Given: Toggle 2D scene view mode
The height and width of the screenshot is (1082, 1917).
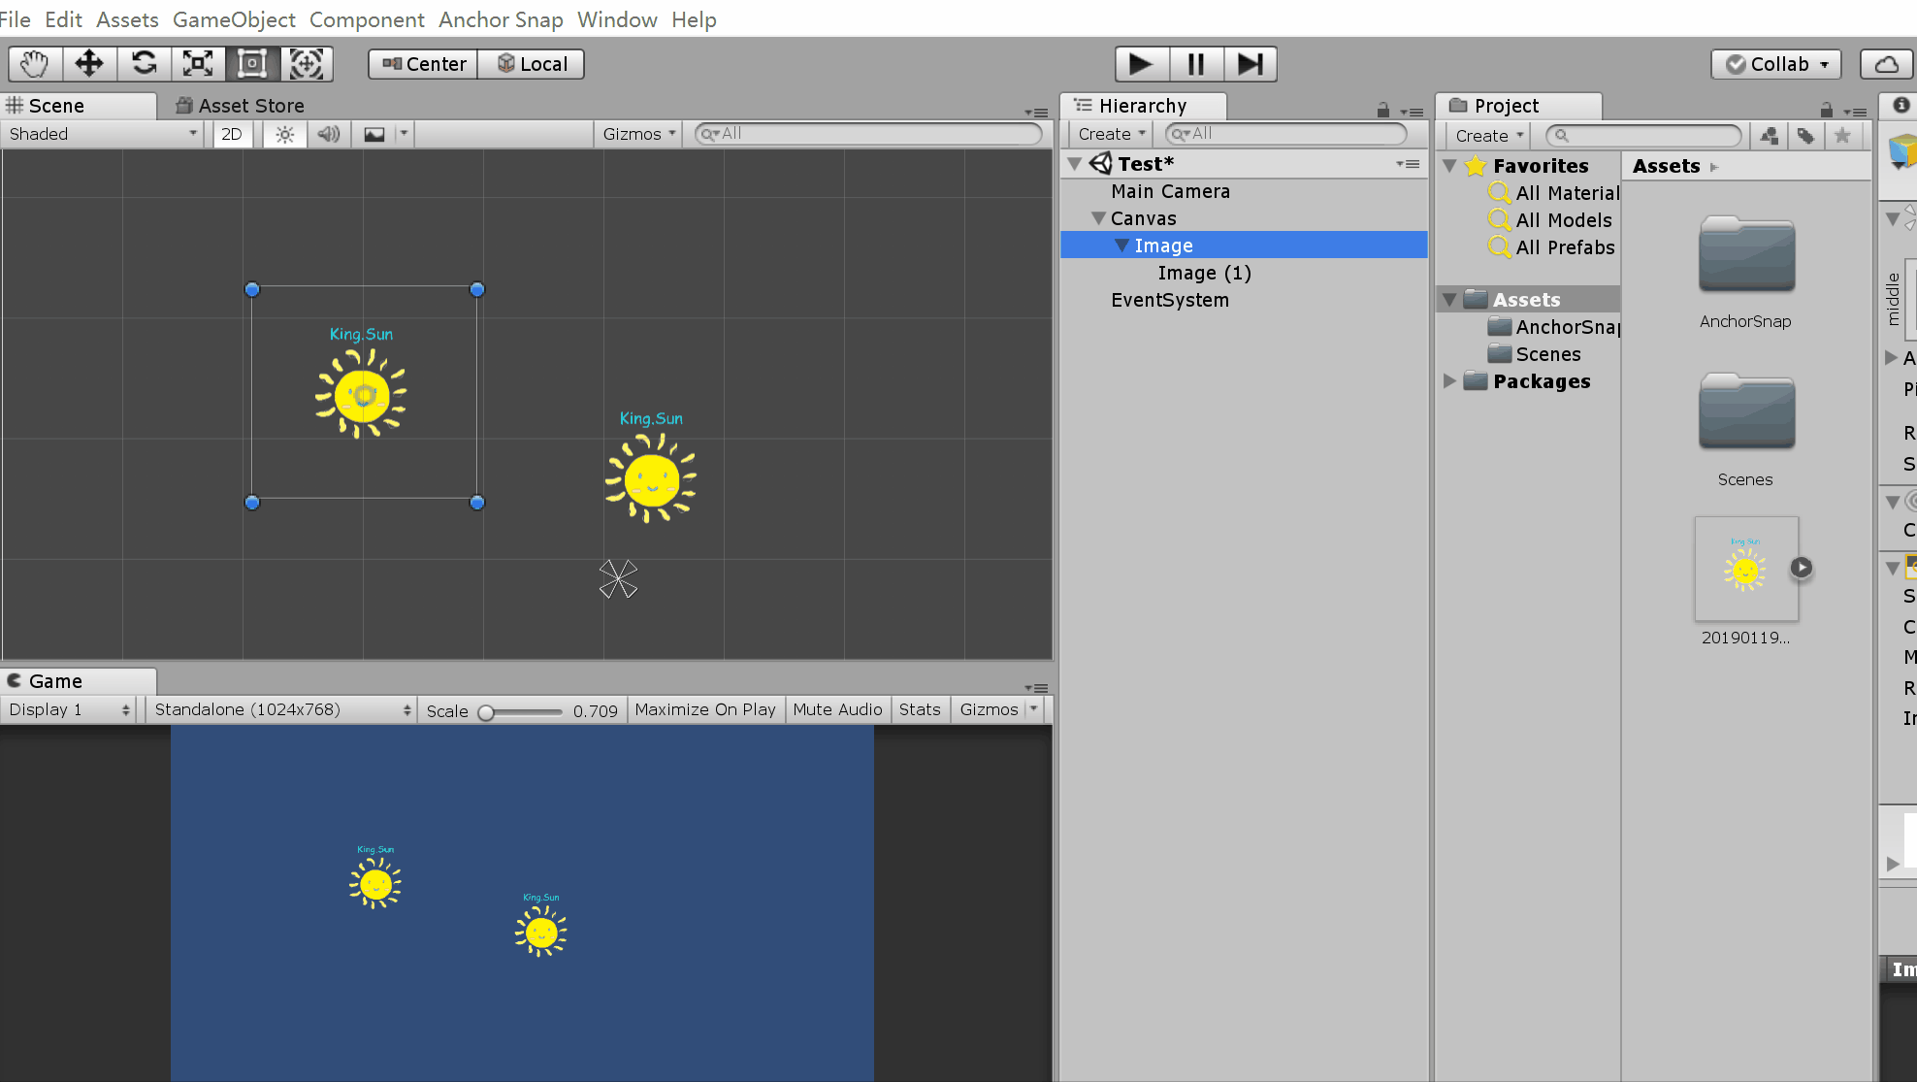Looking at the screenshot, I should (x=232, y=134).
